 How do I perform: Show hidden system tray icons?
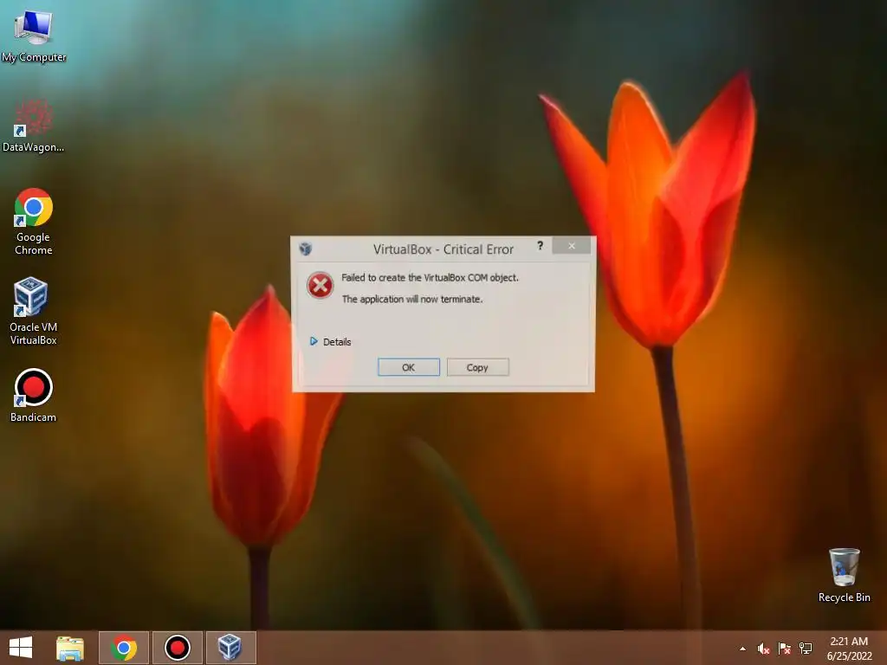pos(742,649)
